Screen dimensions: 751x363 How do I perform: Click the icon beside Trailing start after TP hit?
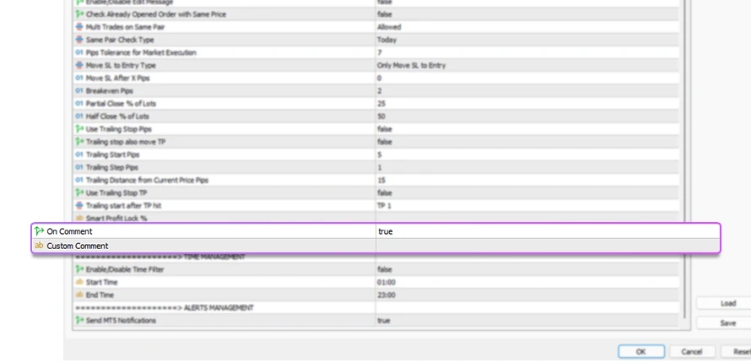pos(79,205)
